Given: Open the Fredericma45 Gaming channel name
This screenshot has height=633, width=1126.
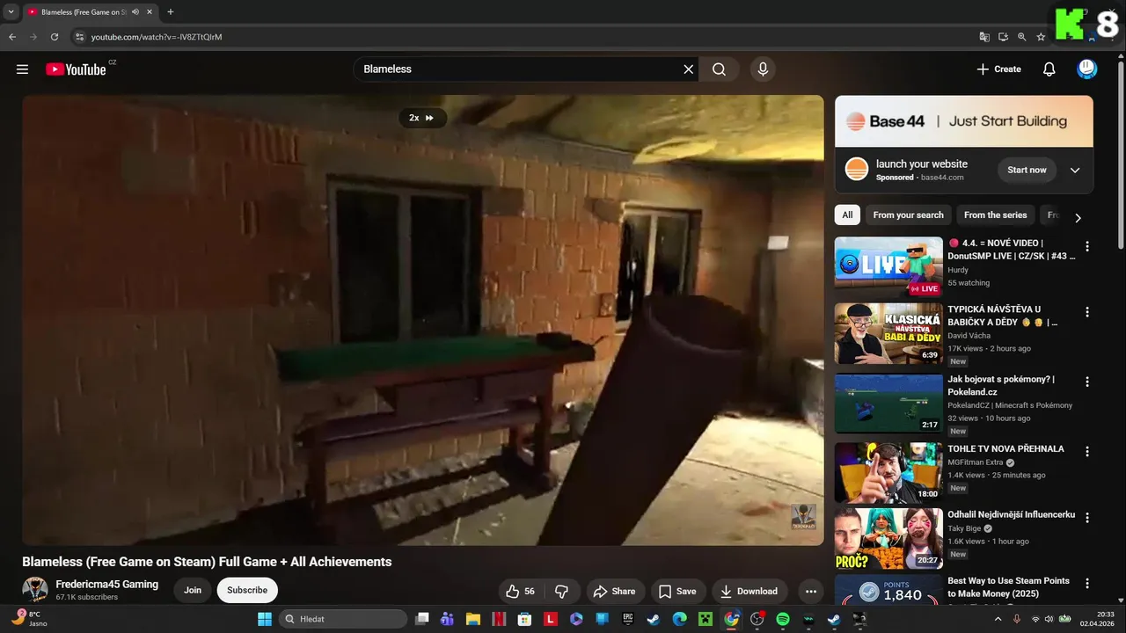Looking at the screenshot, I should coord(107,585).
